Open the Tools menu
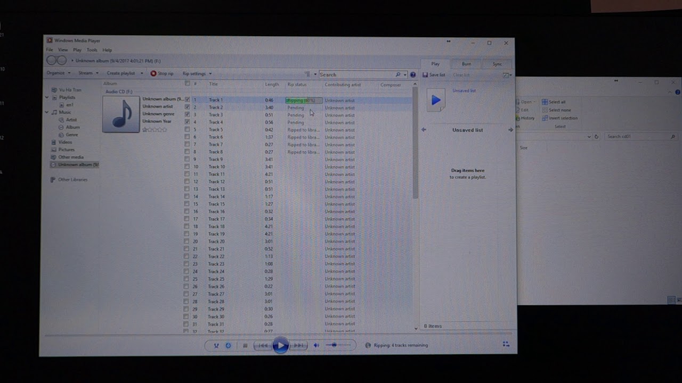Image resolution: width=682 pixels, height=383 pixels. 92,50
